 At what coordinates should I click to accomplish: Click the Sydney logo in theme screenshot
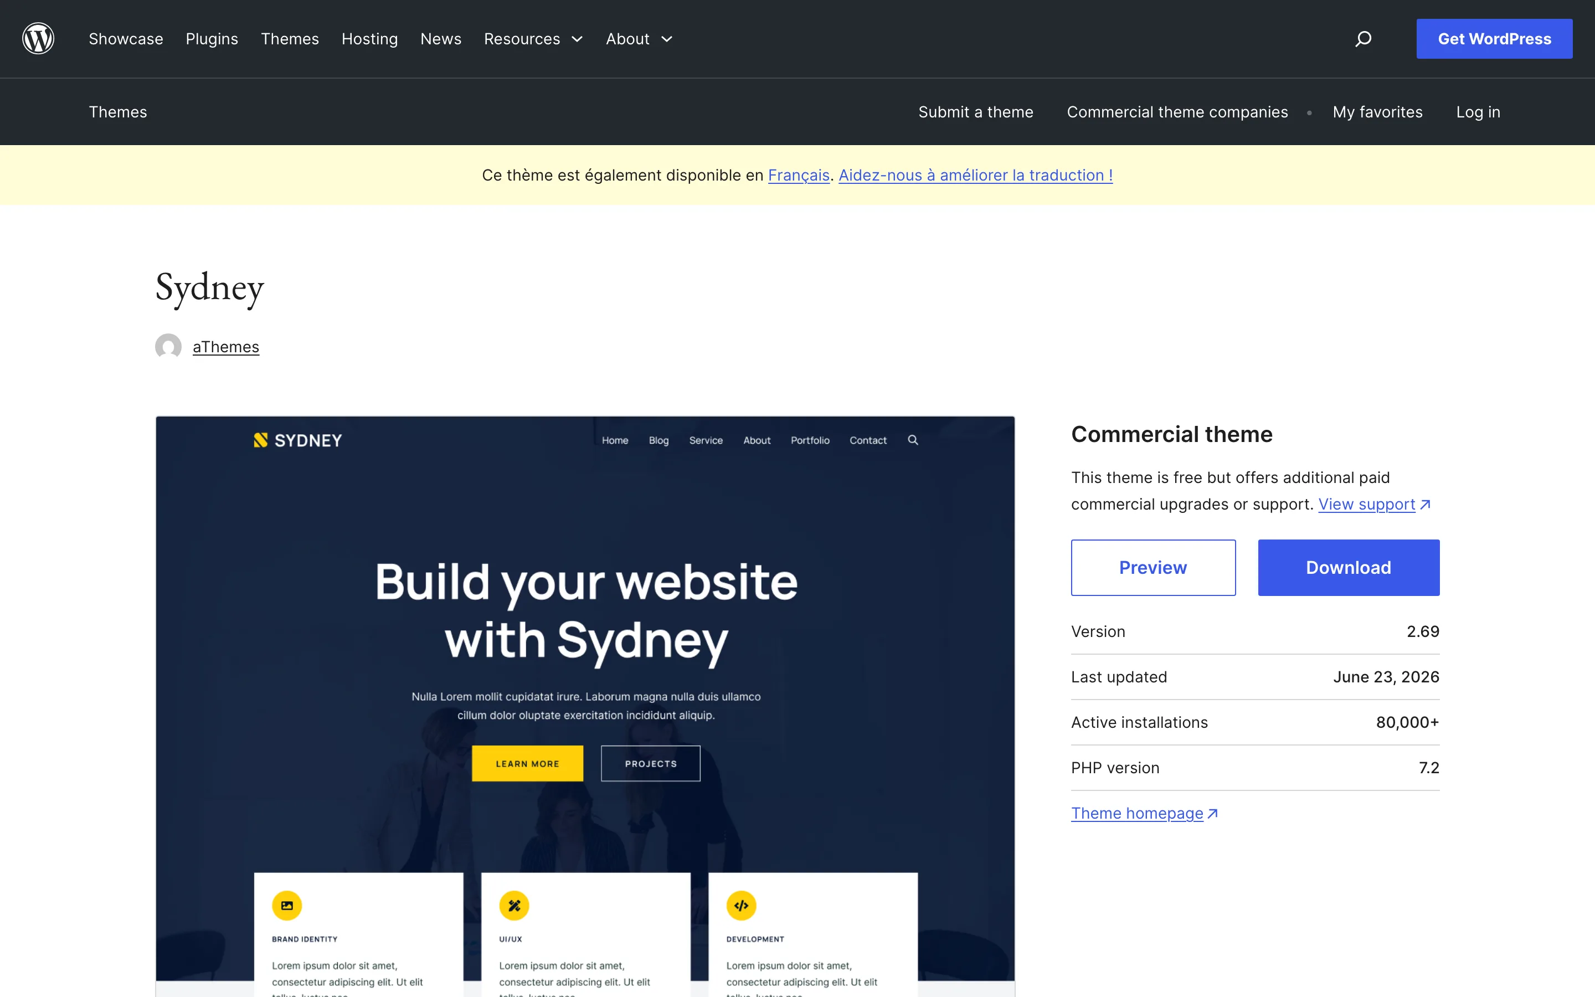298,440
